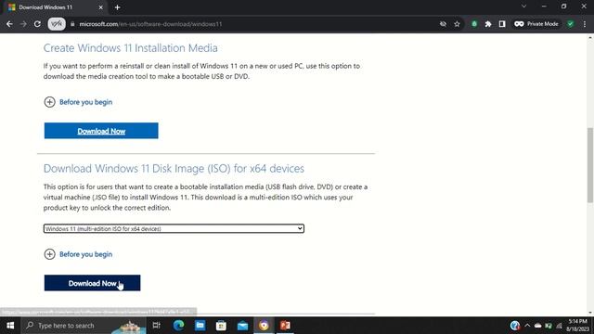Click Download Now for the ISO

coord(92,283)
